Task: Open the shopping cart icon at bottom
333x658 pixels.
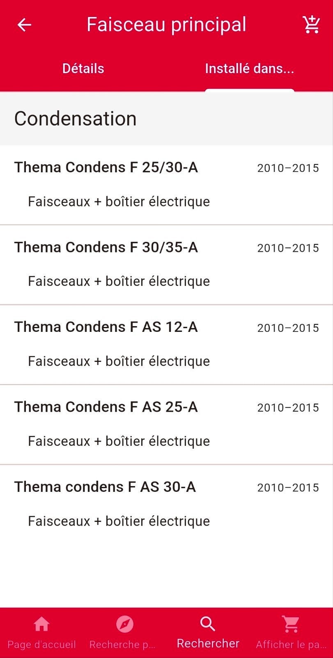Action: pyautogui.click(x=291, y=624)
